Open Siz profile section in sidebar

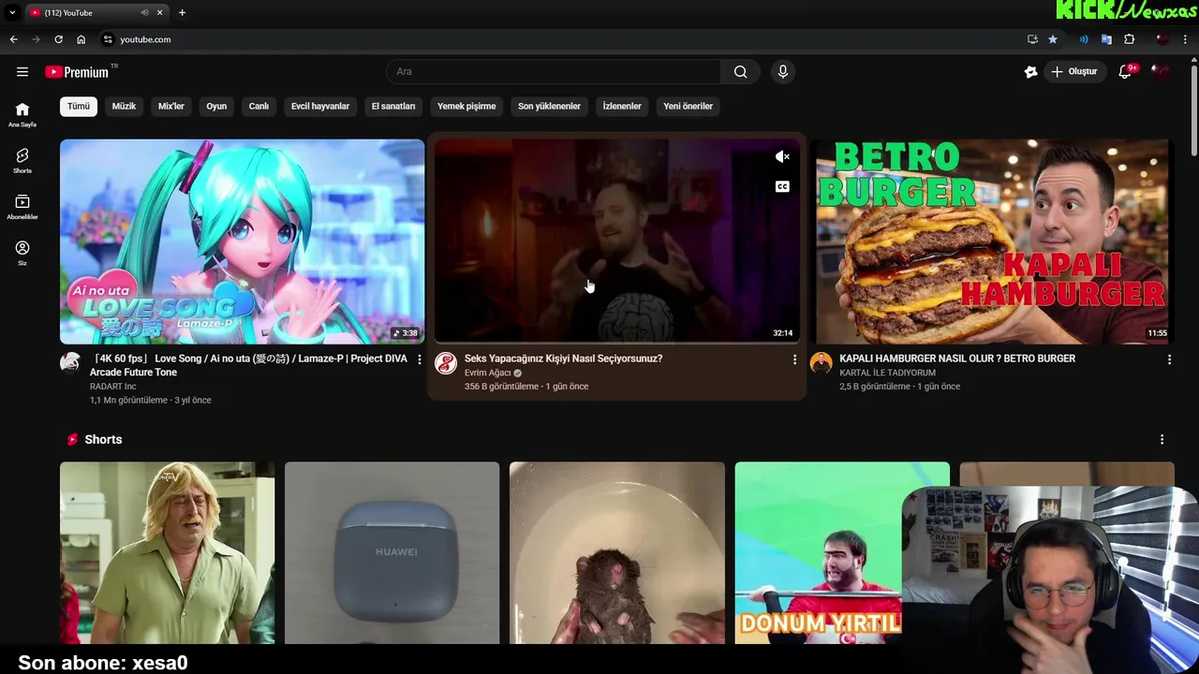[22, 253]
